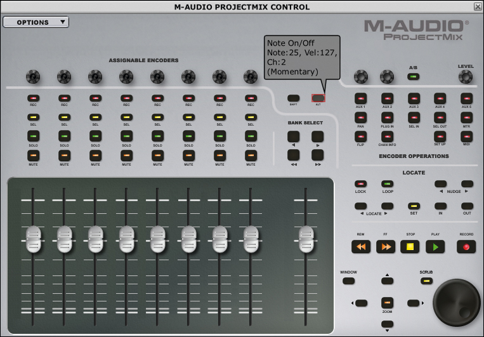The width and height of the screenshot is (484, 337).
Task: Click the MTR button
Action: pos(466,117)
